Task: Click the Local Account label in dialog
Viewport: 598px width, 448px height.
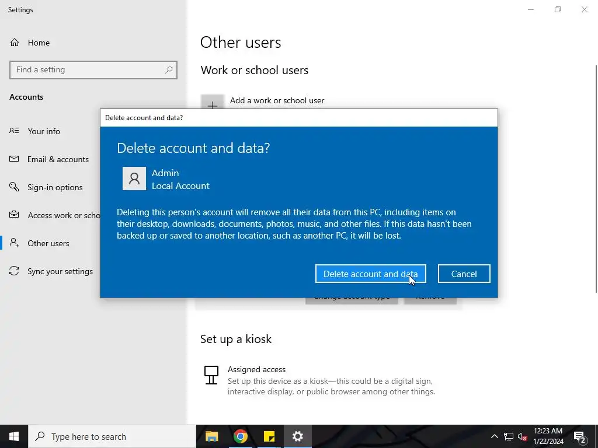Action: pyautogui.click(x=180, y=185)
